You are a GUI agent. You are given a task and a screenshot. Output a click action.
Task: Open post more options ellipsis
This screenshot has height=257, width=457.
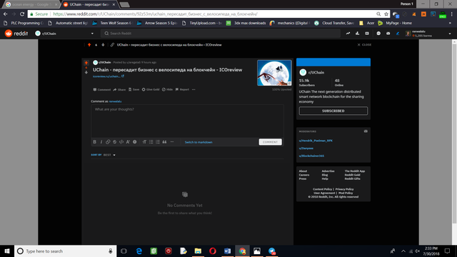pos(194,90)
